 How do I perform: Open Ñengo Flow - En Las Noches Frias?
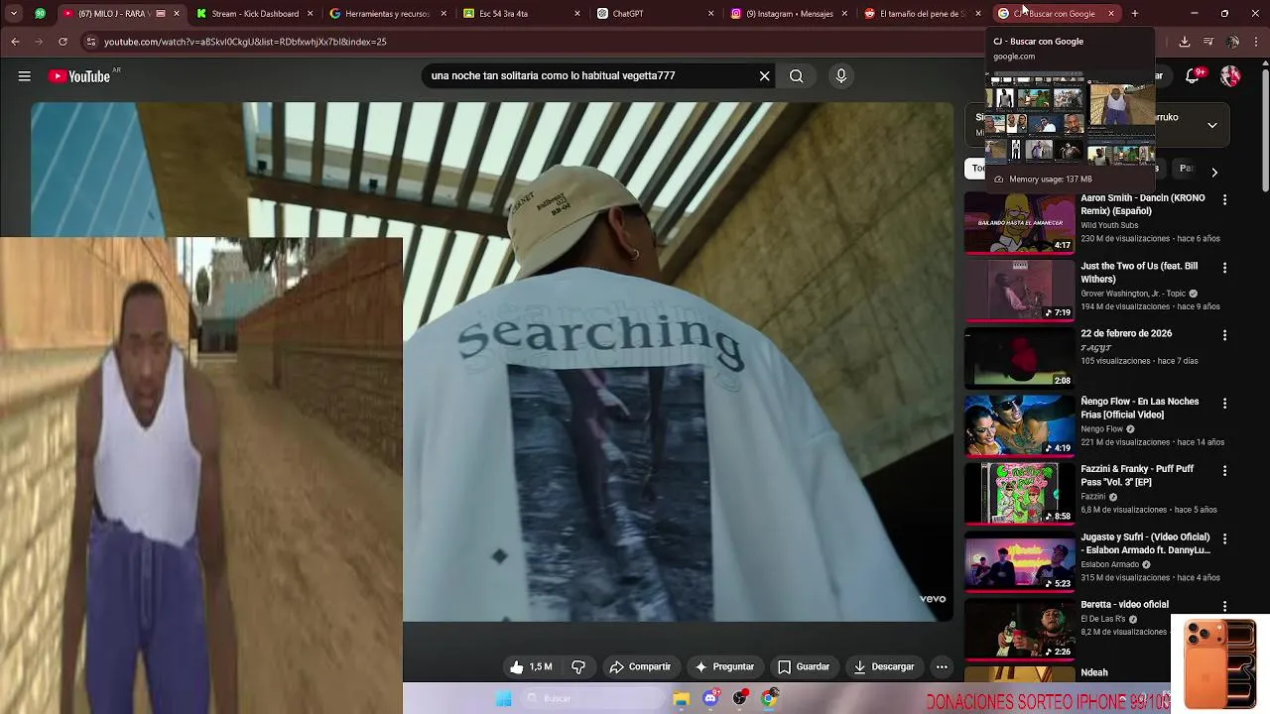[1020, 424]
